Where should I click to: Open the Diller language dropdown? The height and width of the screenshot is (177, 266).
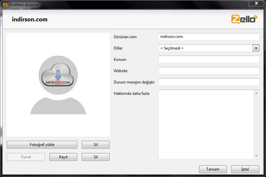tap(209, 48)
